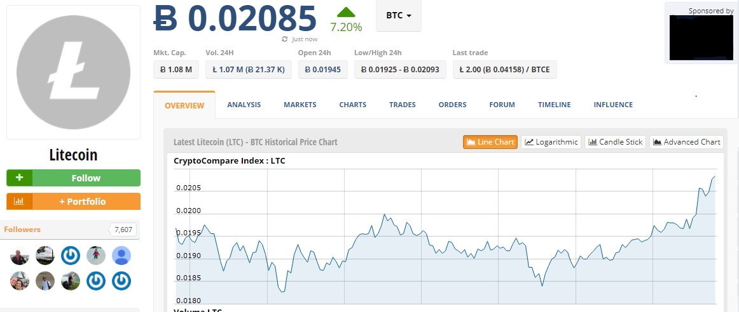The image size is (739, 312).
Task: Click the Low/High 24h range box
Action: pyautogui.click(x=400, y=70)
